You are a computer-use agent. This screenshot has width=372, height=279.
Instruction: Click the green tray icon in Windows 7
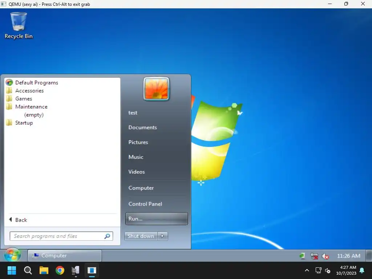(302, 256)
